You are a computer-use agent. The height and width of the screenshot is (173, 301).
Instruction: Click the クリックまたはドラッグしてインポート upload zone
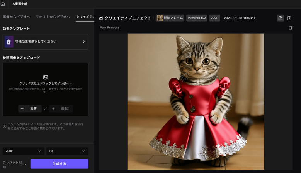click(46, 90)
